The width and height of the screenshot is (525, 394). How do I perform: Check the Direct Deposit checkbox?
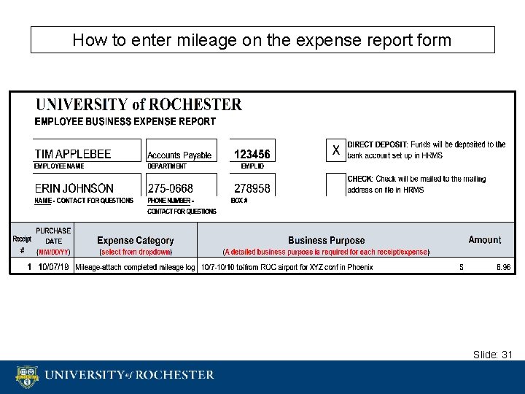(x=336, y=150)
